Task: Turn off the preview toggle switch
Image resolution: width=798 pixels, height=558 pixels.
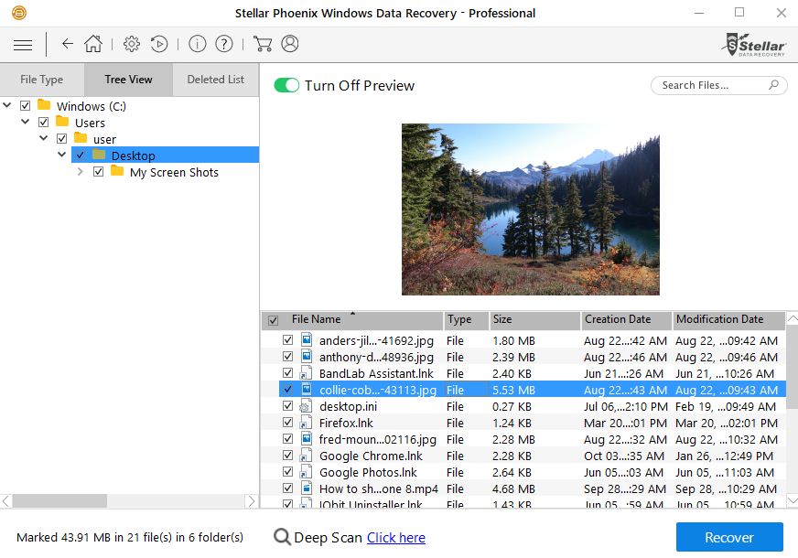Action: coord(286,85)
